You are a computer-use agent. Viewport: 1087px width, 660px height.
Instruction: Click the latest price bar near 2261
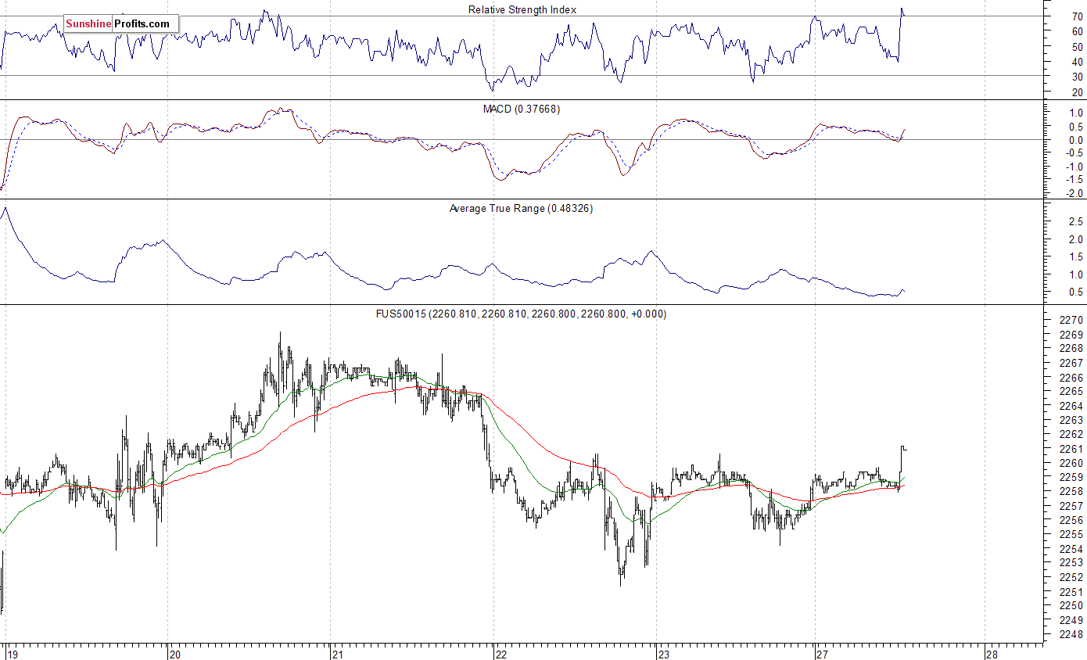coord(903,448)
